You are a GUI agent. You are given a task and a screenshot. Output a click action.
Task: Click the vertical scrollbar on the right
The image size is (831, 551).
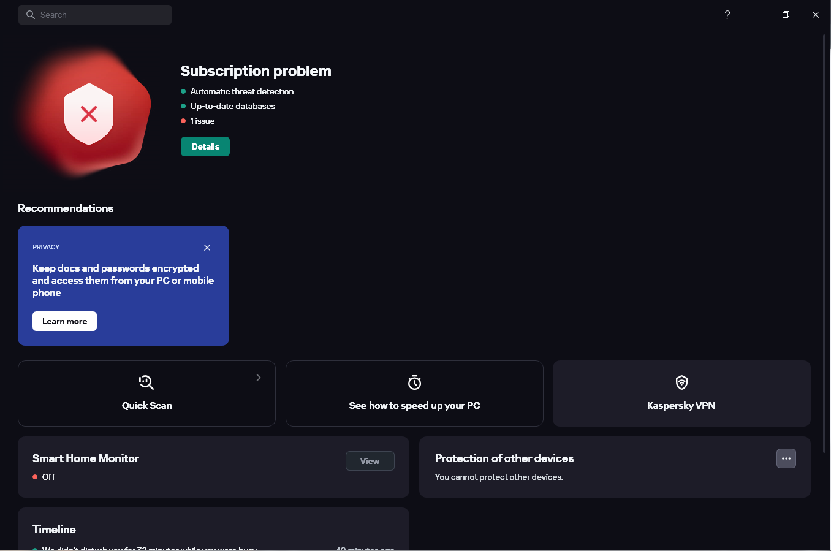(x=824, y=245)
